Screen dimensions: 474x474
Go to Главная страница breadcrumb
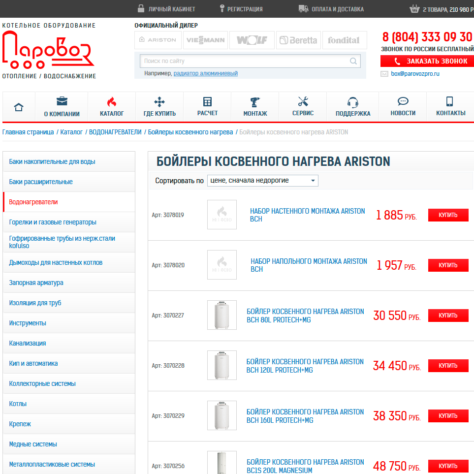[x=28, y=132]
